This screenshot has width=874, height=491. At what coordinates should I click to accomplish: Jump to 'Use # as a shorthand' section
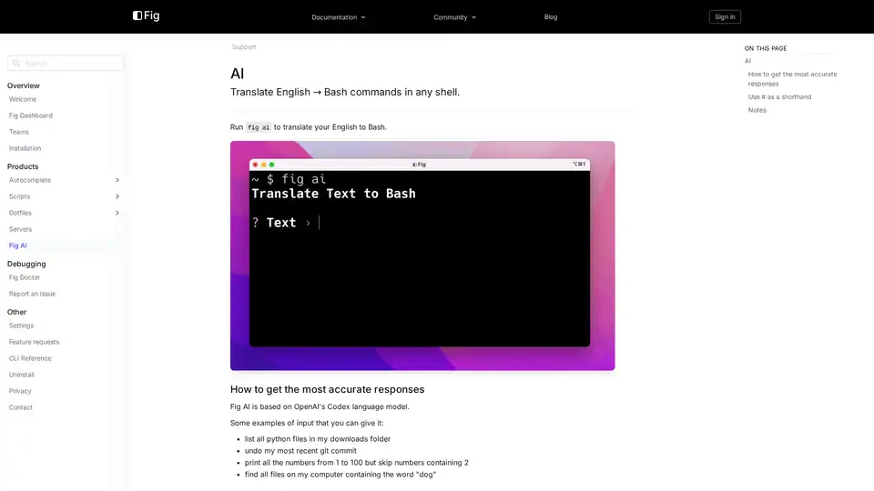pos(779,96)
